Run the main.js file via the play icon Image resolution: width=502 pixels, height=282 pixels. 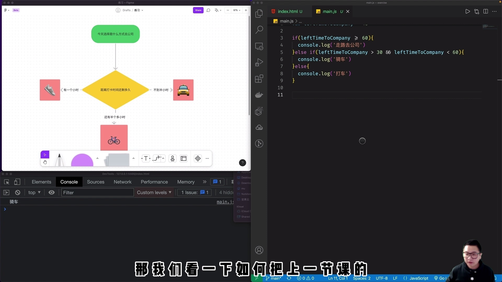468,11
